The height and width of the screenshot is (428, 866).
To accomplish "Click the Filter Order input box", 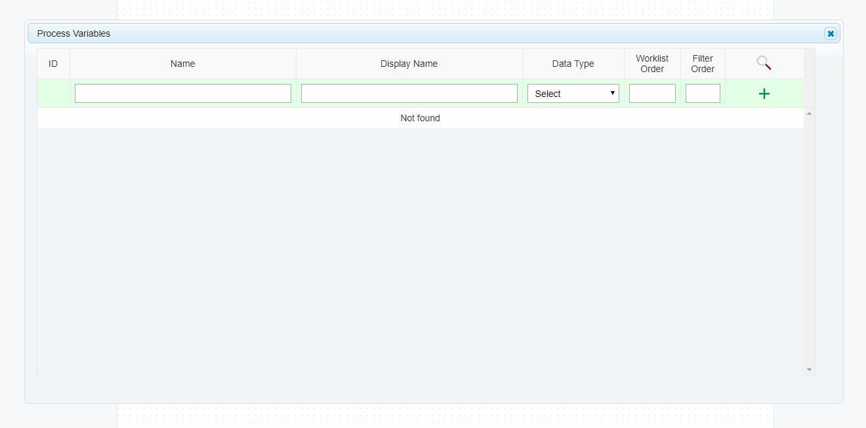I will click(703, 93).
